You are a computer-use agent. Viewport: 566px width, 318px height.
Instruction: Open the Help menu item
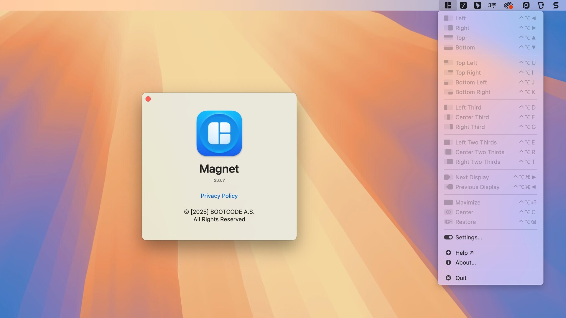(x=490, y=253)
